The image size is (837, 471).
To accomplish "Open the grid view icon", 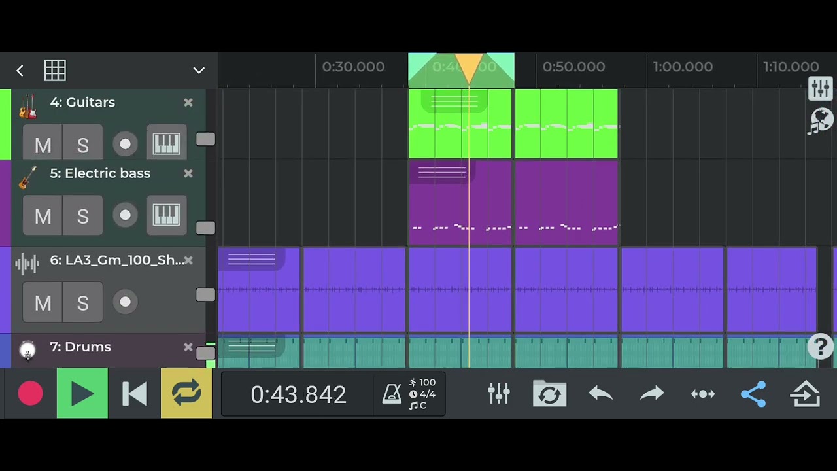I will point(55,71).
